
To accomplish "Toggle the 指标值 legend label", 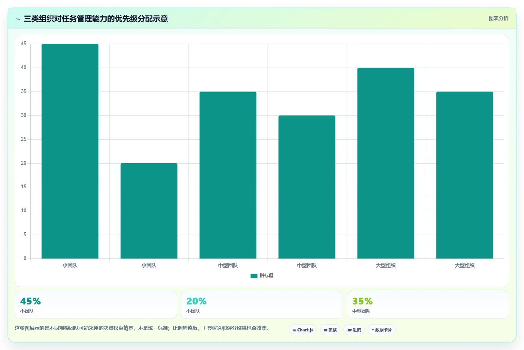I will coord(266,276).
